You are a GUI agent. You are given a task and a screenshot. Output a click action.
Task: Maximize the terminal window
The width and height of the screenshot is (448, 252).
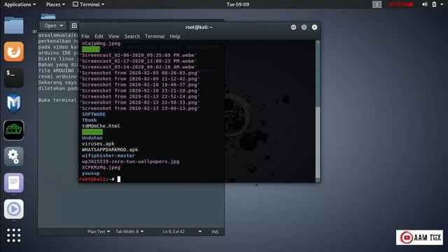point(304,27)
